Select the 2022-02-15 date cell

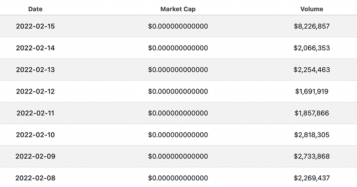point(35,26)
